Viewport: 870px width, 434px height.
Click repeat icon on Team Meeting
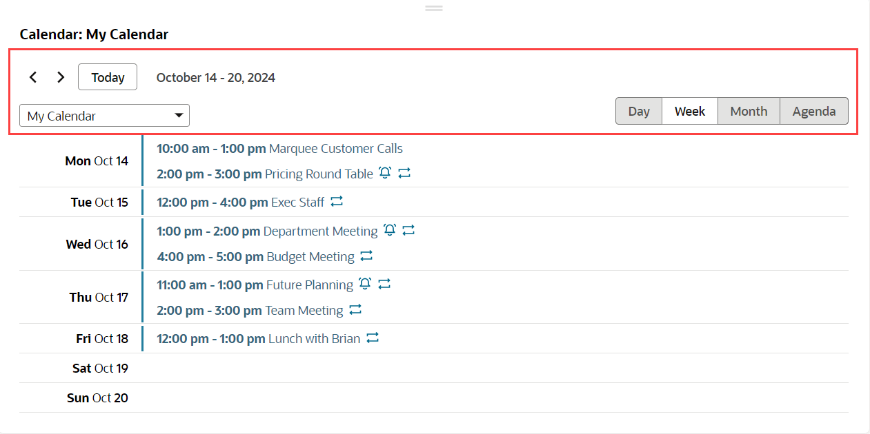(x=355, y=310)
